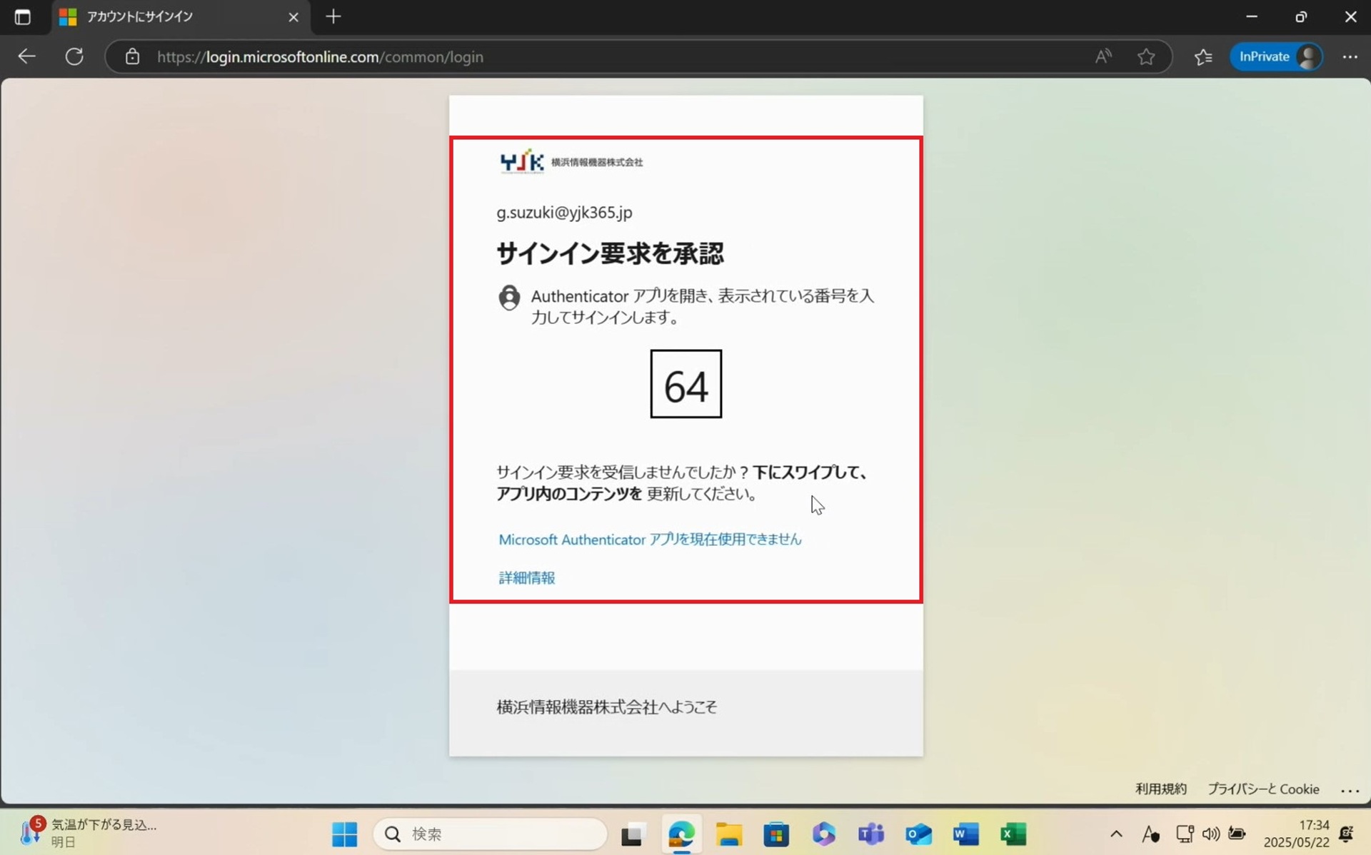The width and height of the screenshot is (1371, 855).
Task: Open footer ellipsis more options
Action: point(1350,789)
